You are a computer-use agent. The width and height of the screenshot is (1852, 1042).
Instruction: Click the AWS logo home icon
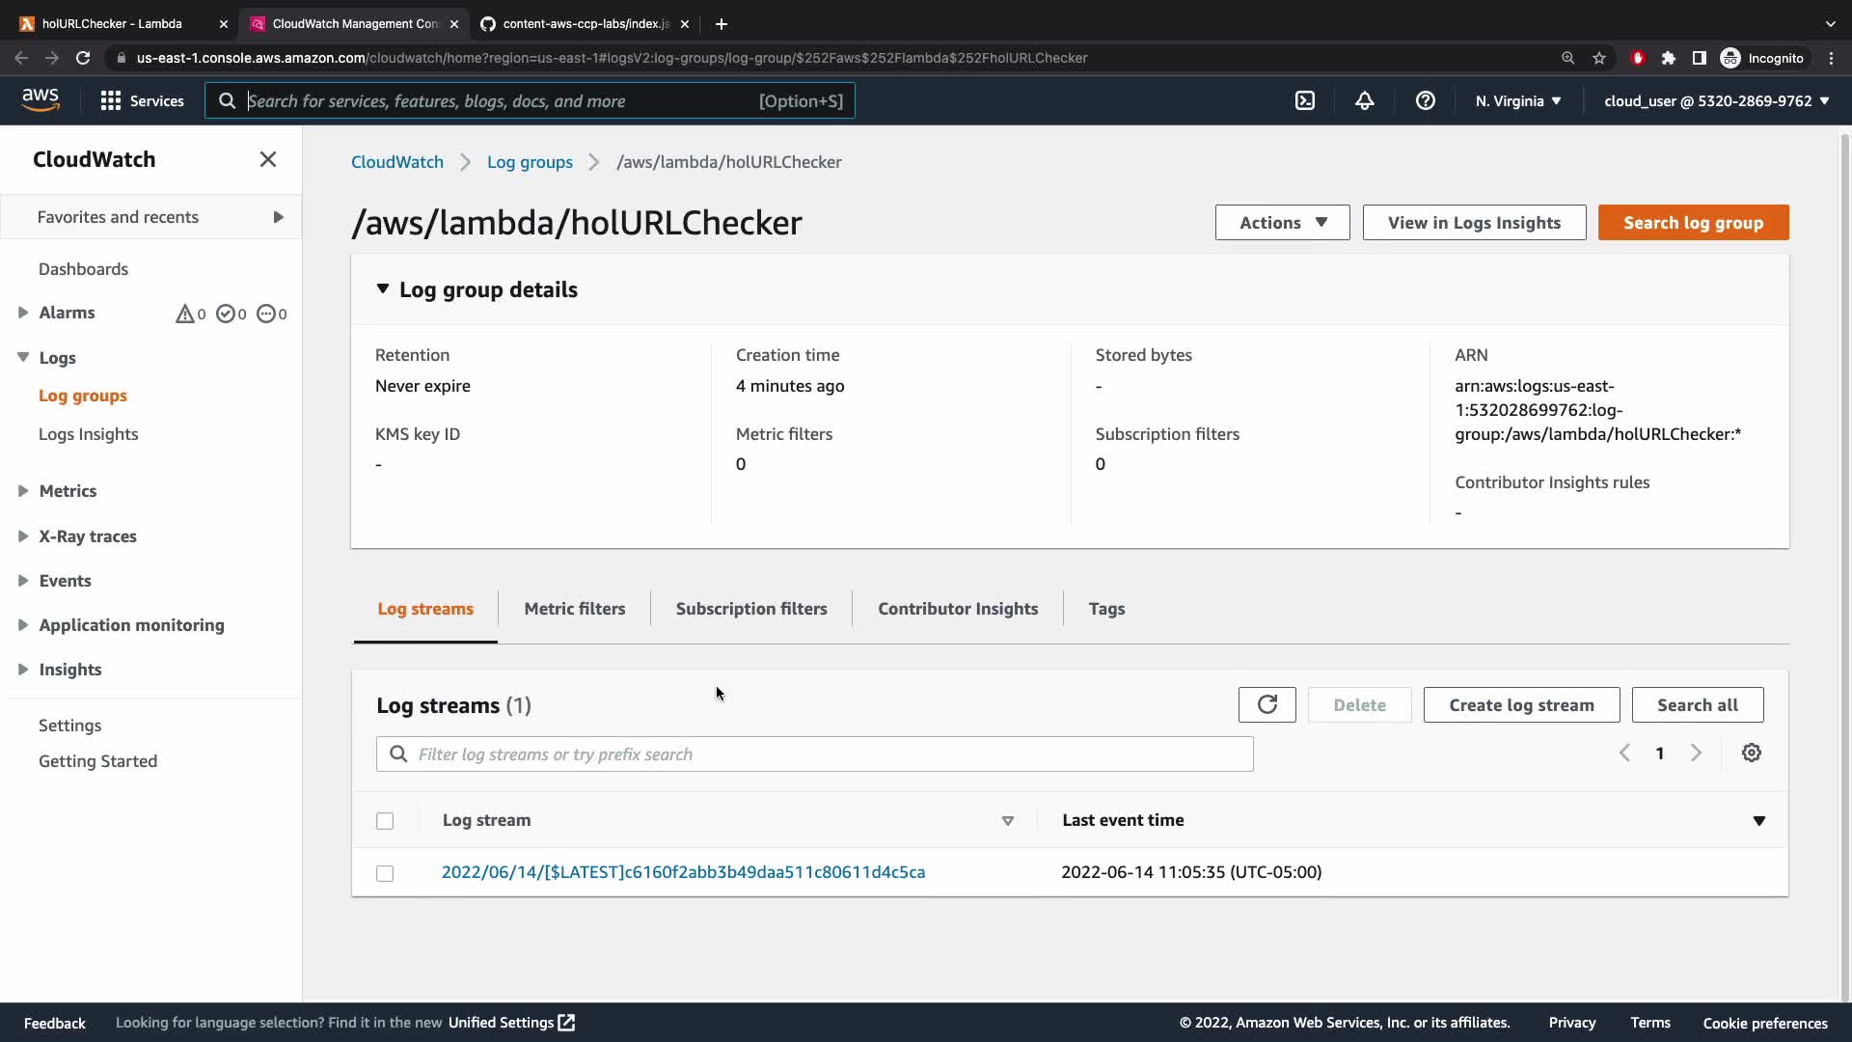pyautogui.click(x=41, y=99)
